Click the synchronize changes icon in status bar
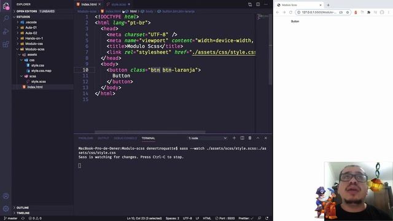The height and width of the screenshot is (221, 393). click(x=23, y=219)
